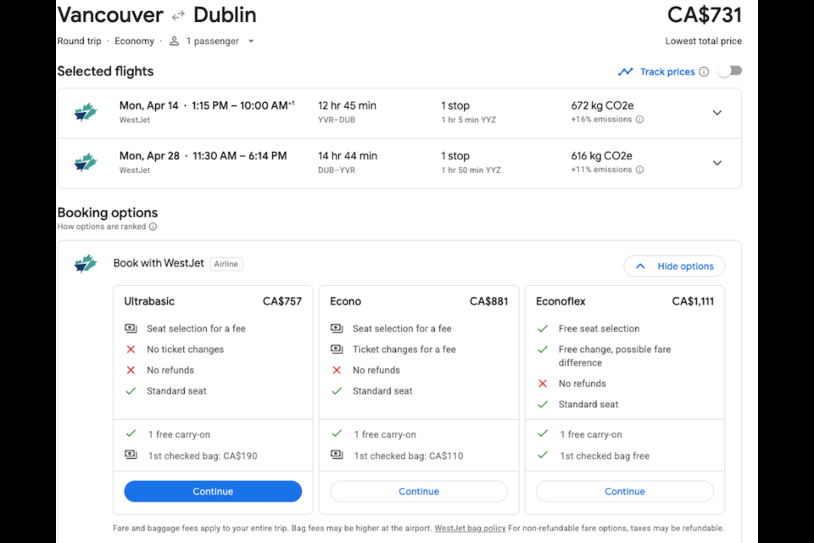
Task: Click Ultrabasic Standard seat checkmark
Action: [131, 391]
